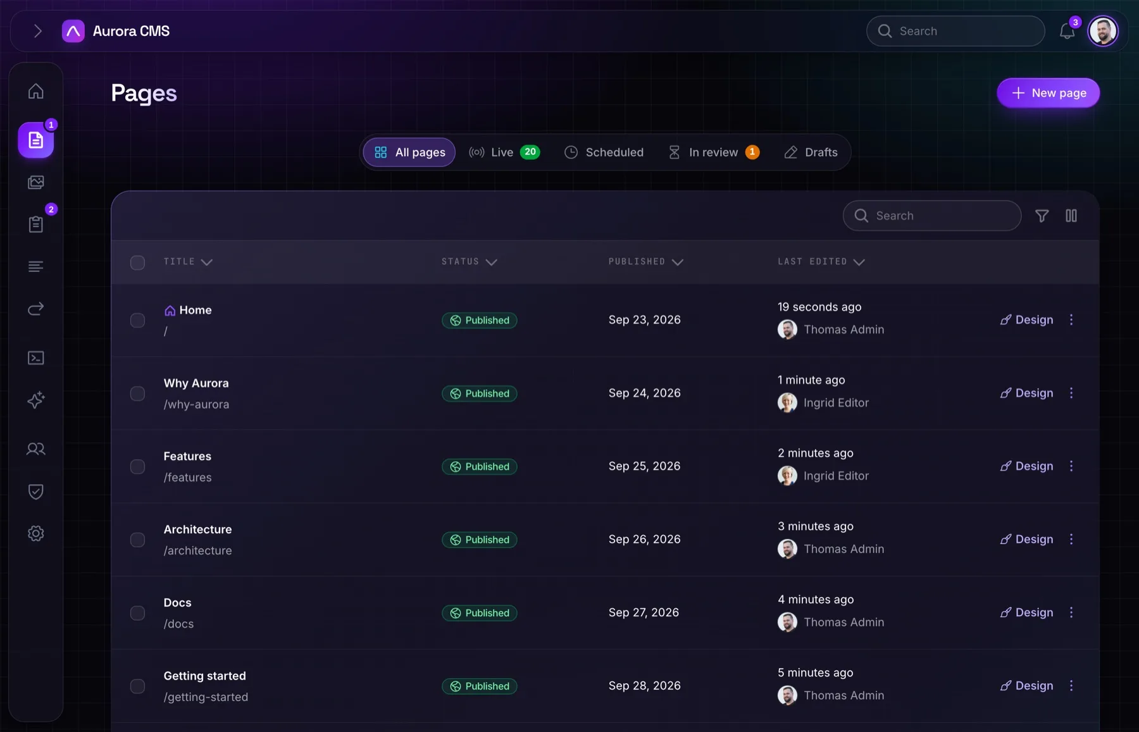This screenshot has width=1139, height=732.
Task: Open the Settings gear sidebar icon
Action: 36,533
